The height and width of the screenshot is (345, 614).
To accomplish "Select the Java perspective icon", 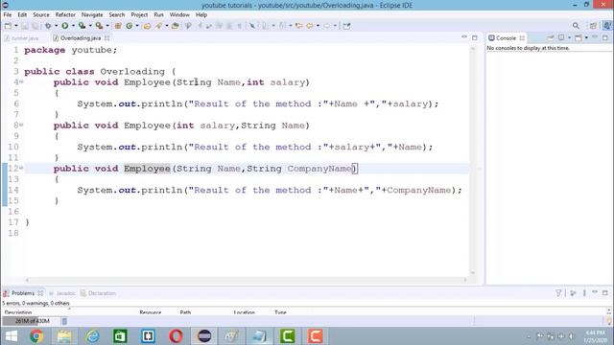I will pyautogui.click(x=607, y=26).
